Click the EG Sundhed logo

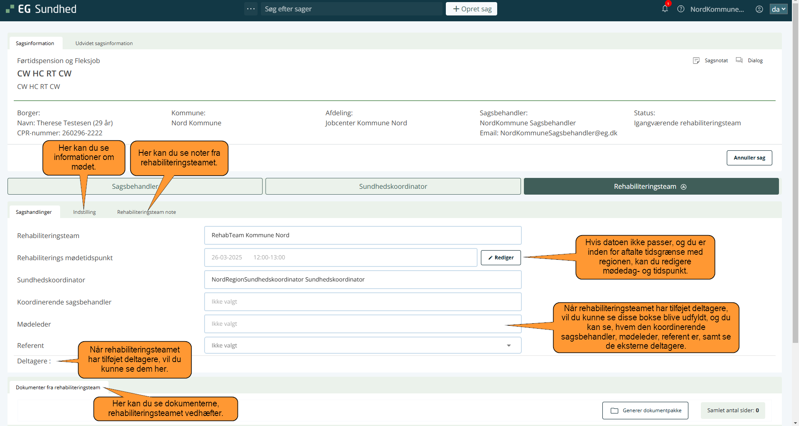click(x=41, y=9)
